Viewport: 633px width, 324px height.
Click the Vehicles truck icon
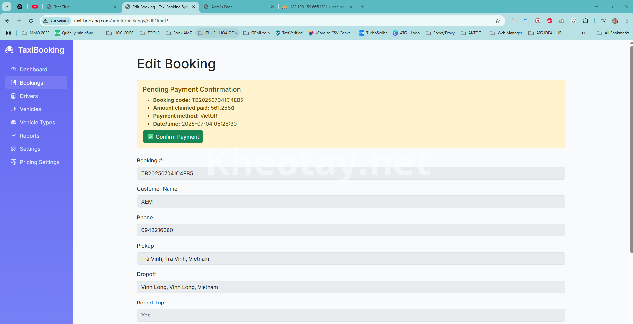tap(13, 109)
